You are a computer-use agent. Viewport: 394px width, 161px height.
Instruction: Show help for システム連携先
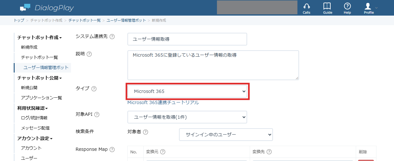(x=112, y=36)
